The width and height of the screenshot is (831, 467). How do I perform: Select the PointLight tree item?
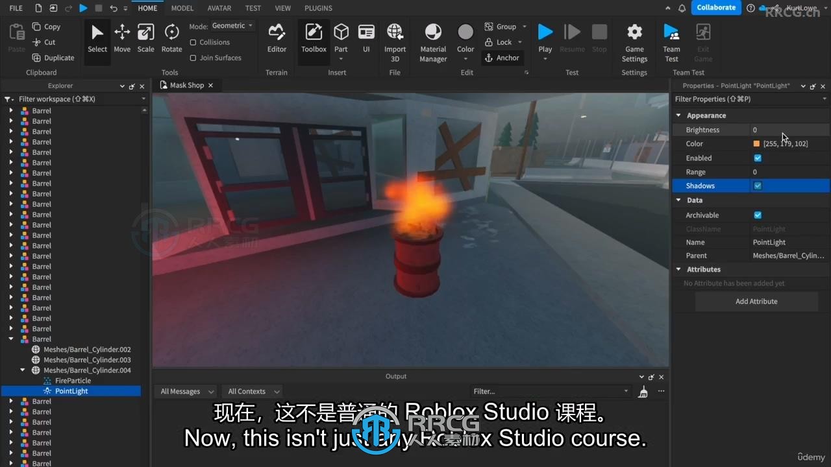pyautogui.click(x=71, y=391)
